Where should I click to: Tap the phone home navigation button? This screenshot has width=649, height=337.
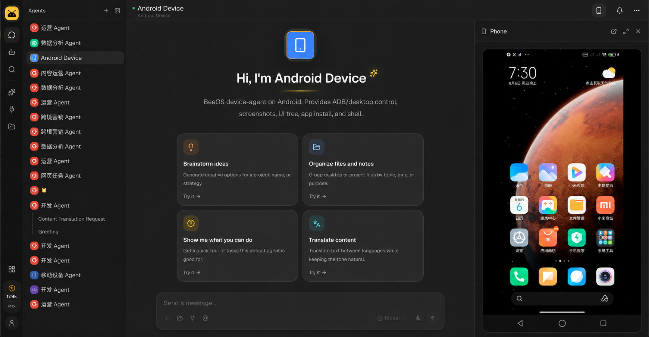(562, 323)
